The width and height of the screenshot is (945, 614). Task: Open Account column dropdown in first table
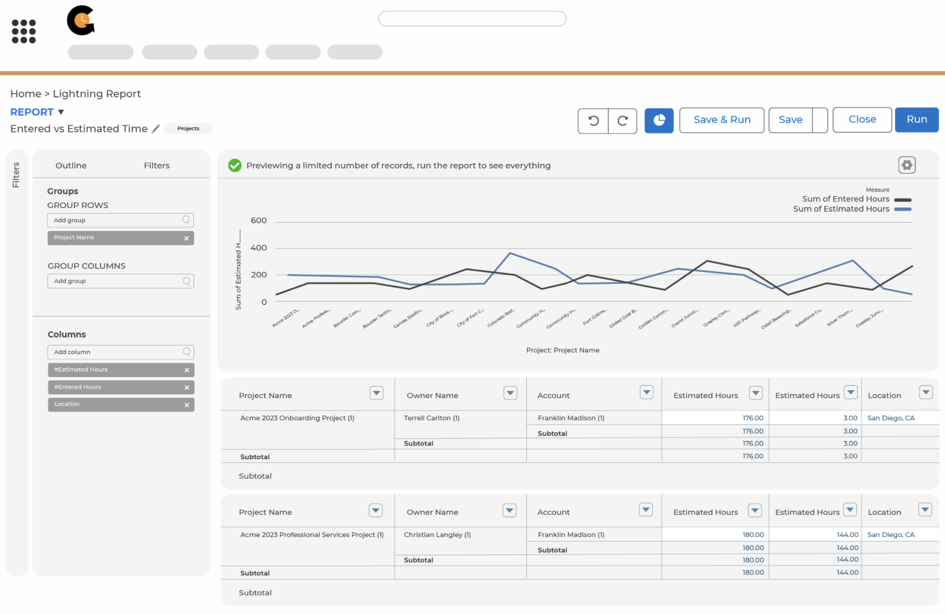647,392
